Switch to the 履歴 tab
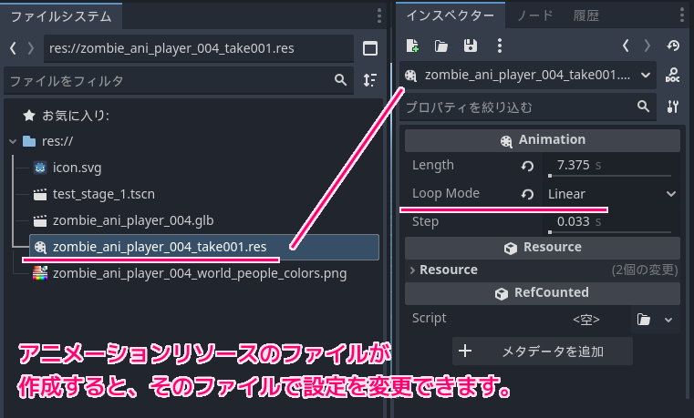This screenshot has width=694, height=418. 586,15
